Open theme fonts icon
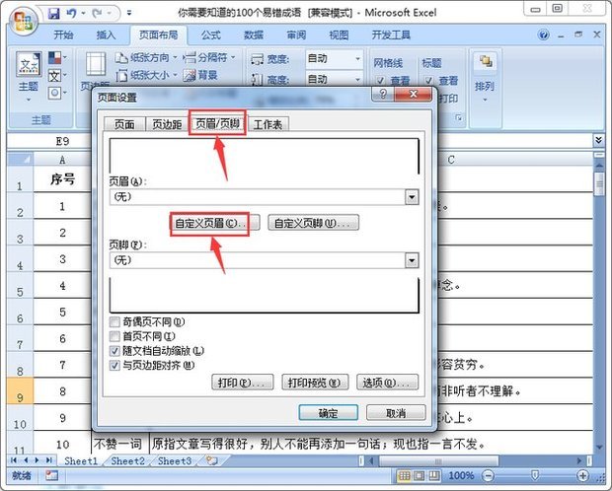The height and width of the screenshot is (491, 612). coord(54,76)
